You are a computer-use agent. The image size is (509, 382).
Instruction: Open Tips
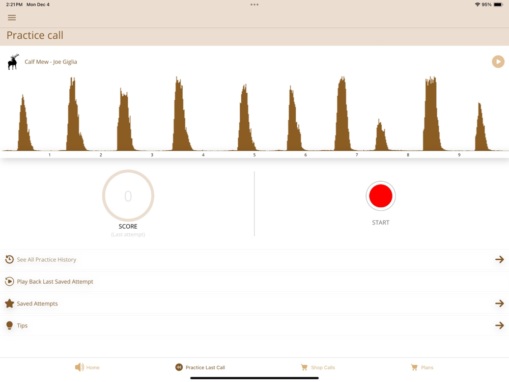[x=254, y=325]
